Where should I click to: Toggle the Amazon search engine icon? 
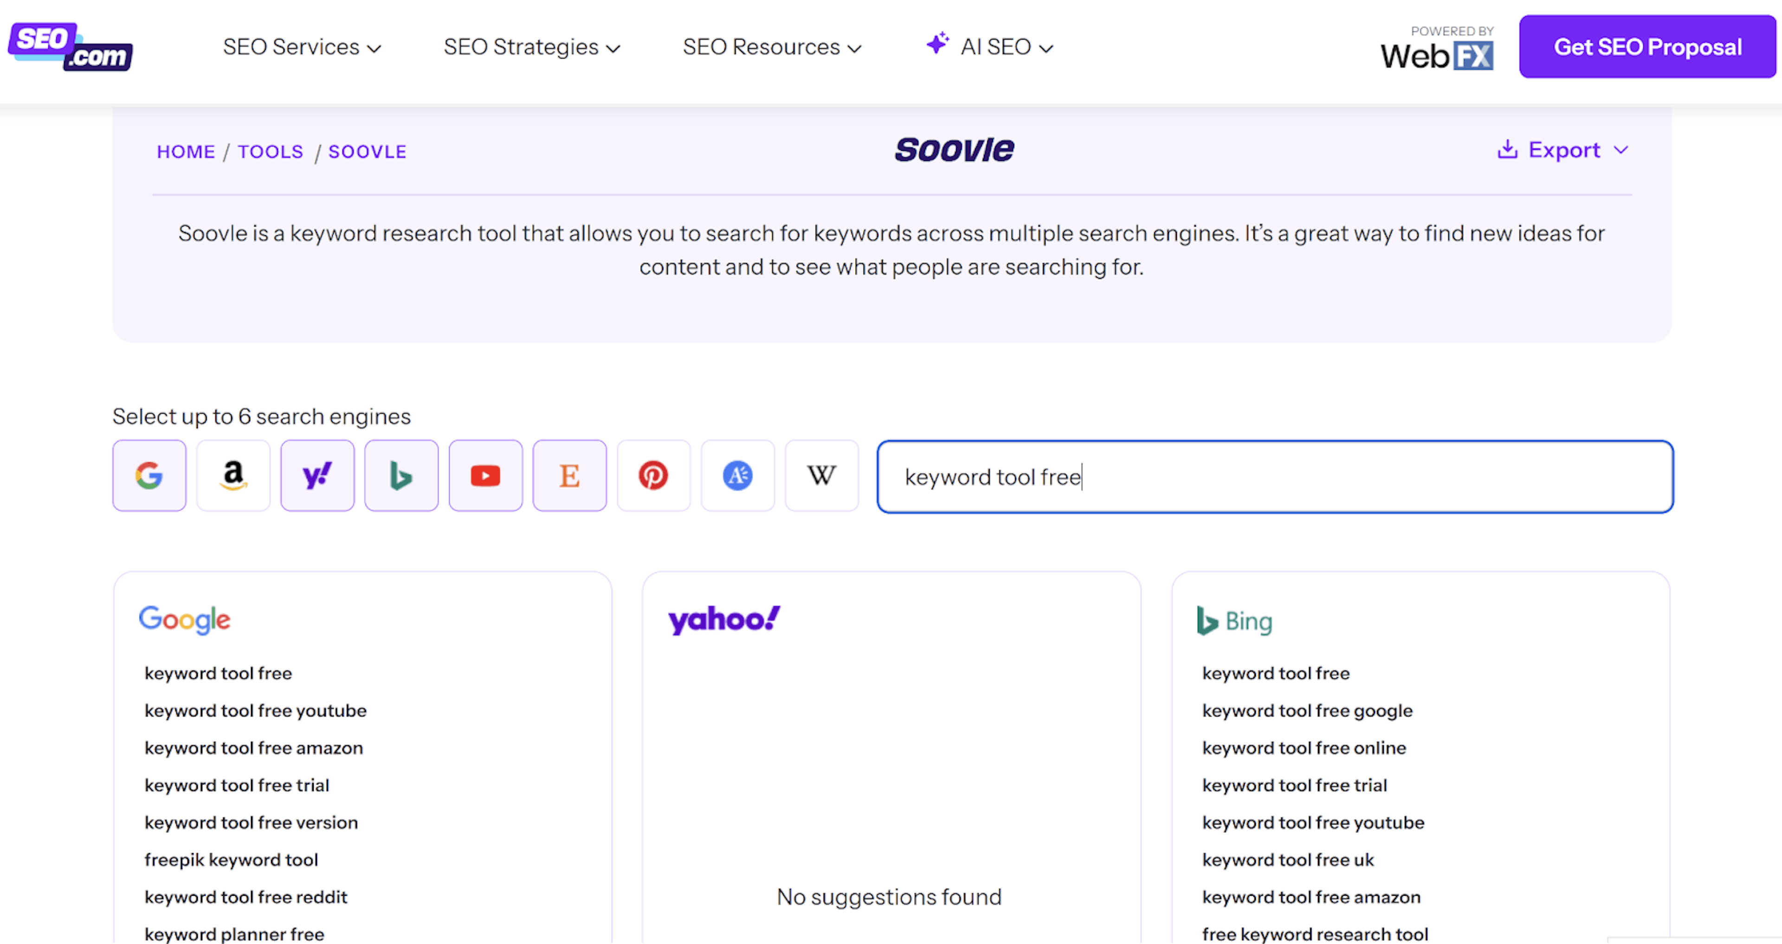coord(233,476)
